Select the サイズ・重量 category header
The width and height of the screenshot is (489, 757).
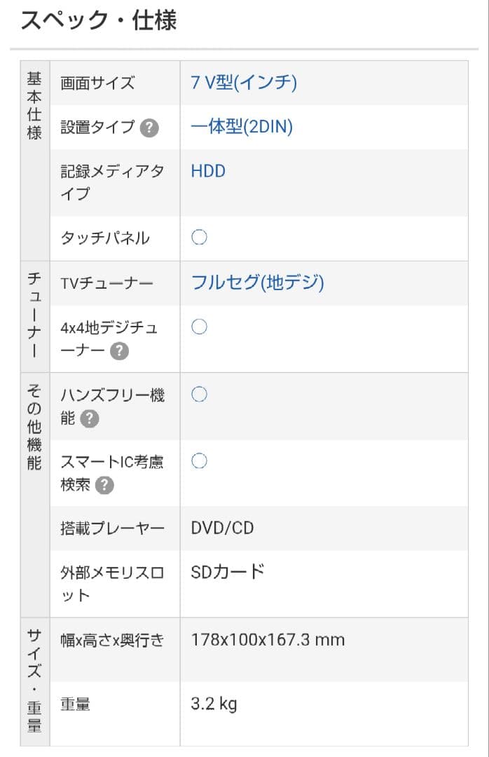34,680
